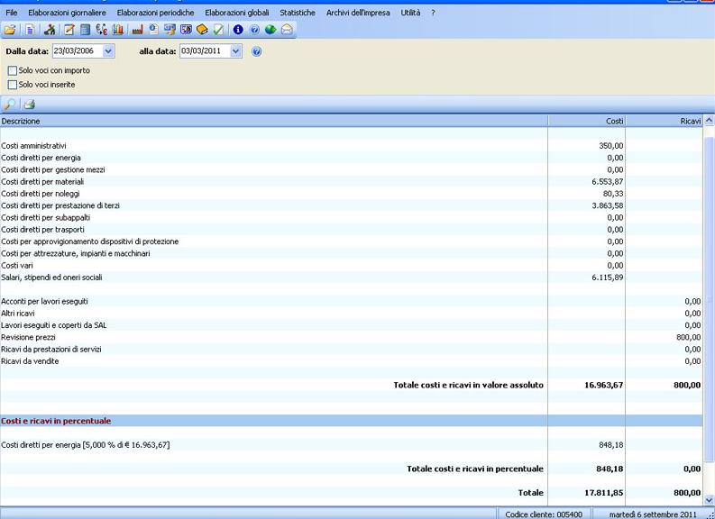Enable 'Solo voci con importo' checkbox

pos(13,70)
